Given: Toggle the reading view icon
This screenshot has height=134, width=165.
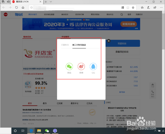Looking at the screenshot, I should pyautogui.click(x=128, y=8).
